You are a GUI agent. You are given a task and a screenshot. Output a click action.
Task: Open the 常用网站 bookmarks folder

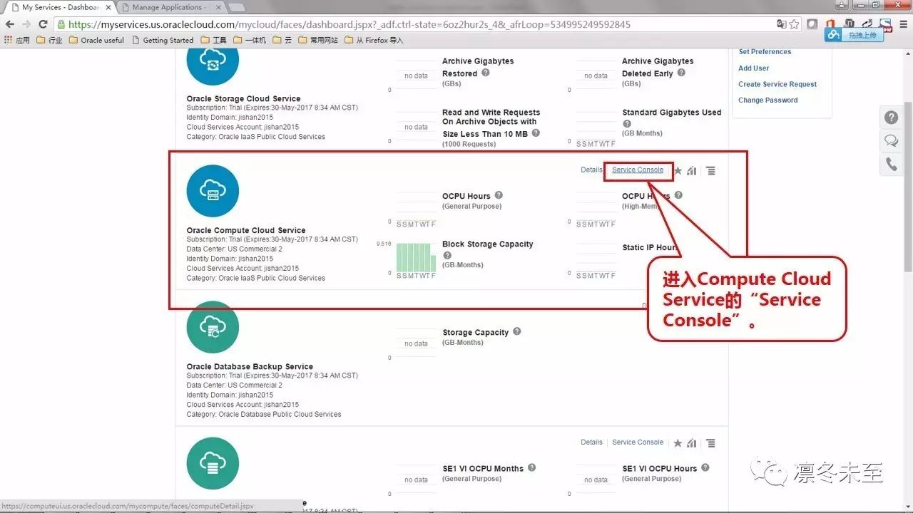coord(318,40)
